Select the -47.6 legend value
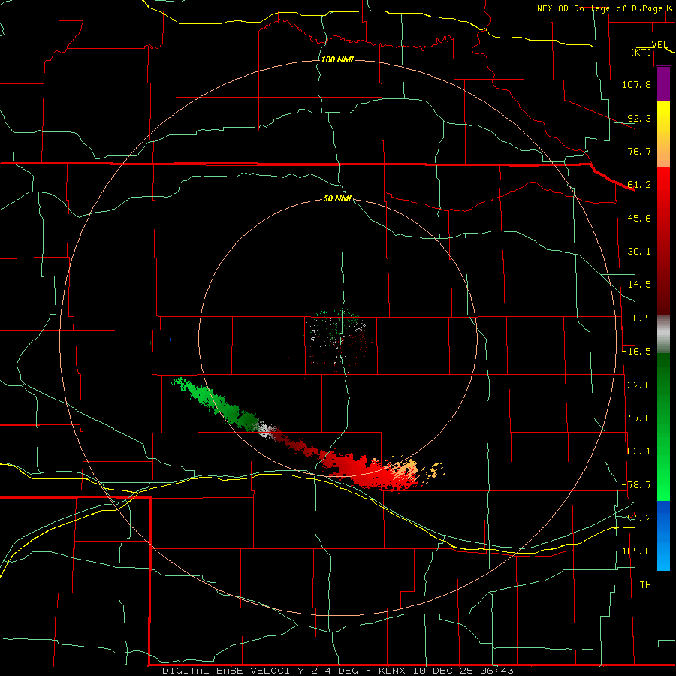This screenshot has width=676, height=676. point(636,418)
